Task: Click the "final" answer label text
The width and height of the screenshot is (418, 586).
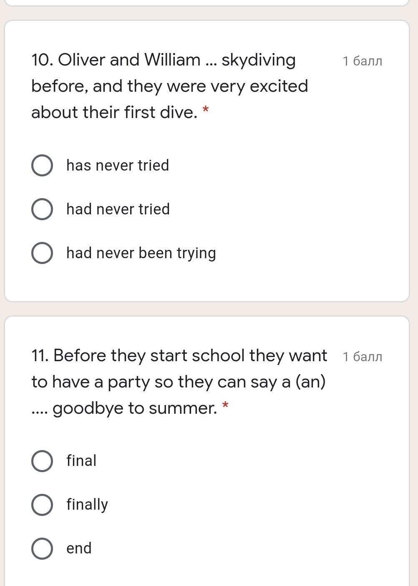Action: pos(81,461)
